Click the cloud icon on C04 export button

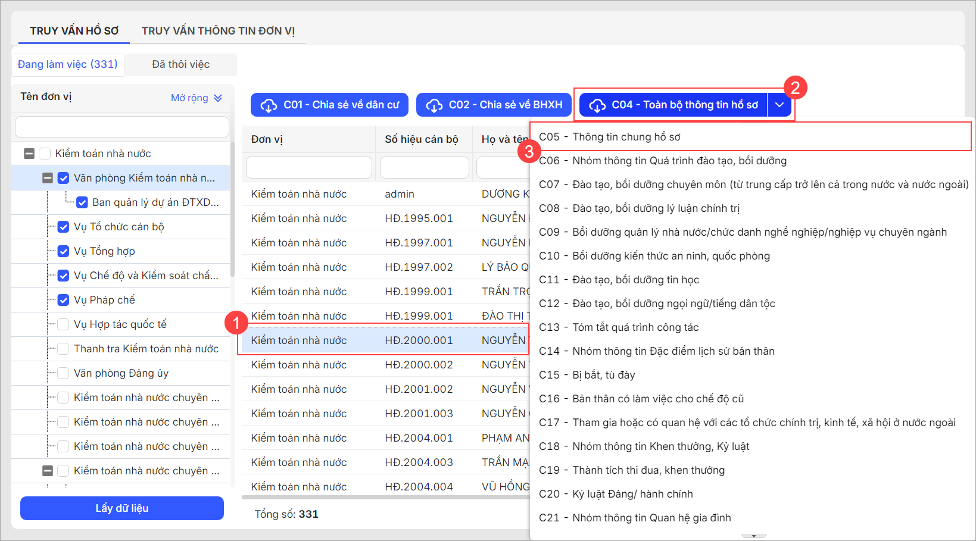tap(597, 105)
